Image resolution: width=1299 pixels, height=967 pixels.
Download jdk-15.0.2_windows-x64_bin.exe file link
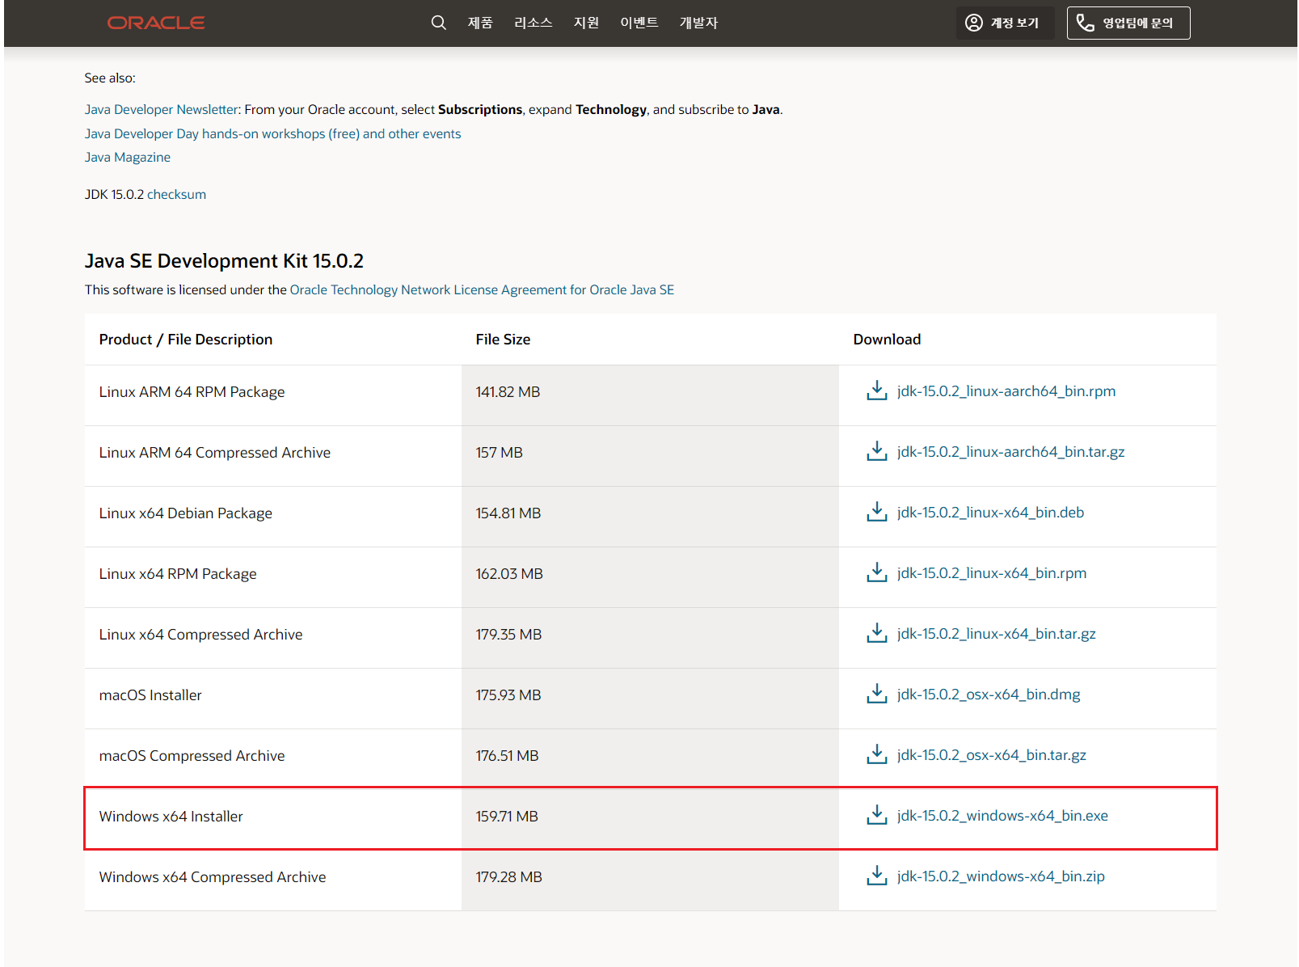tap(1002, 815)
